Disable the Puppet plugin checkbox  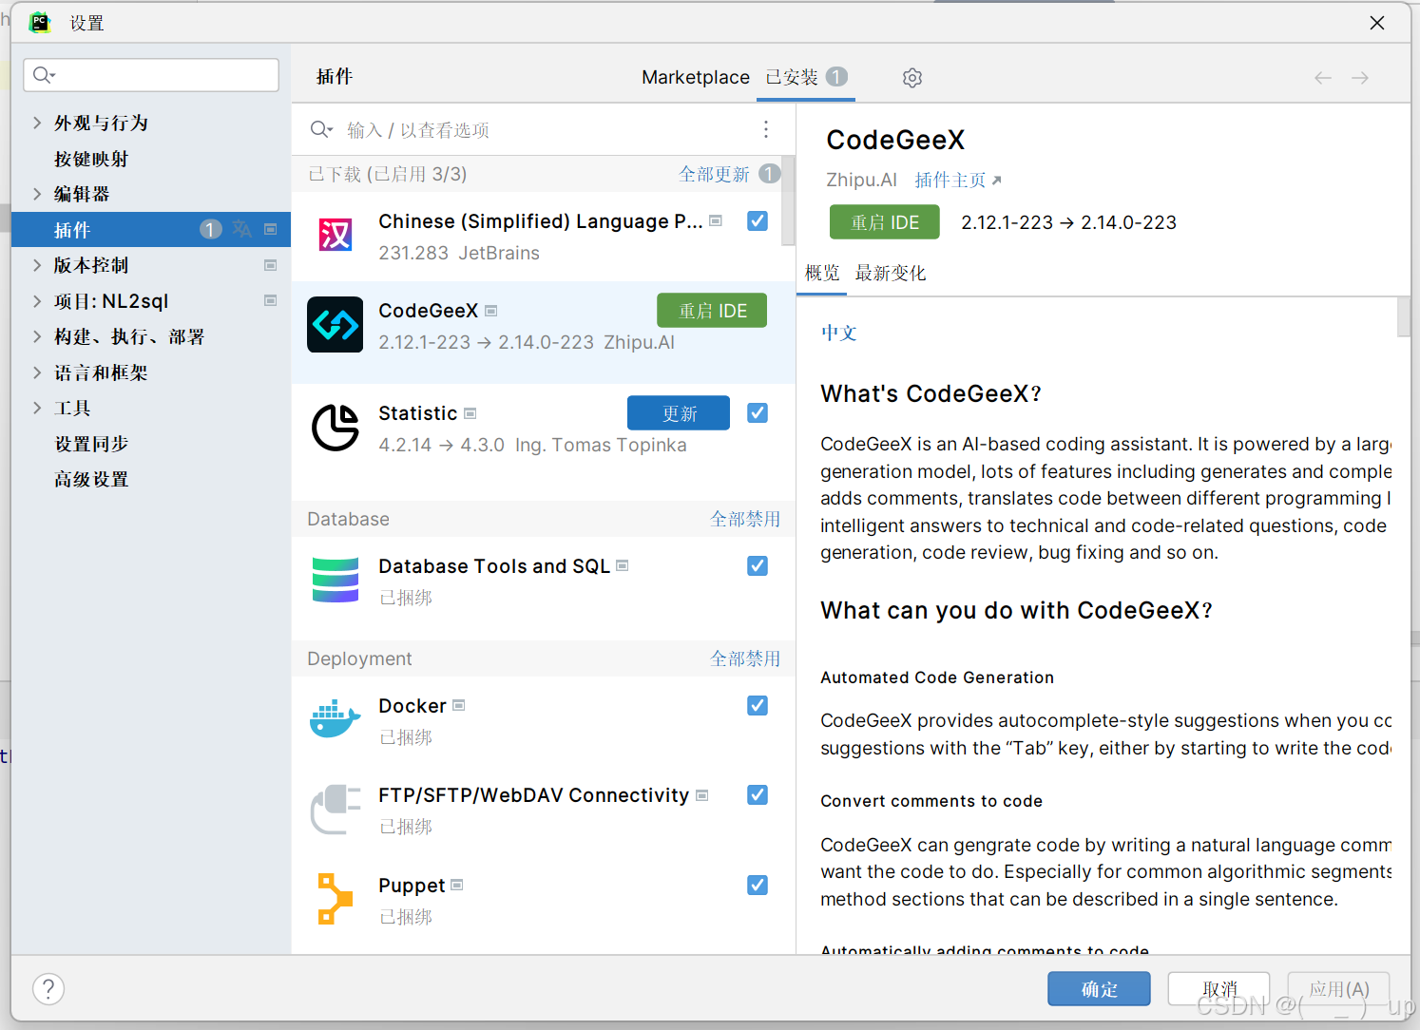[x=758, y=886]
